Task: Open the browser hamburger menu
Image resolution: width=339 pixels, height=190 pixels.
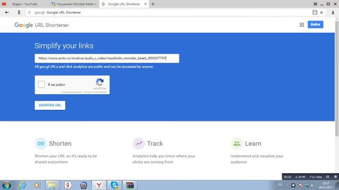Action: click(316, 4)
